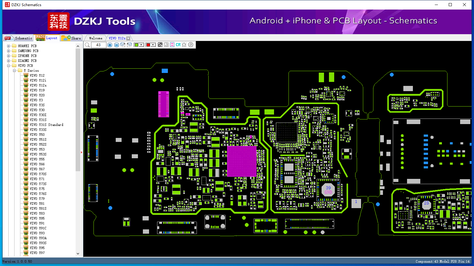The image size is (474, 266).
Task: Select the VIVO Y12s document tab
Action: pos(117,38)
